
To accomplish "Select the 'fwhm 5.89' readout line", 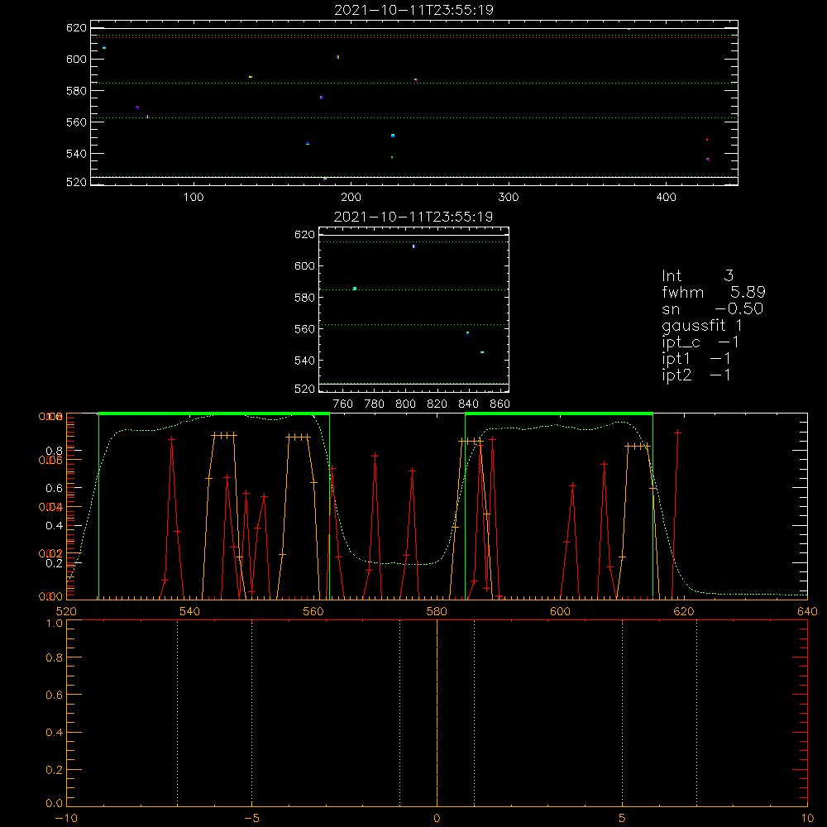I will [714, 292].
